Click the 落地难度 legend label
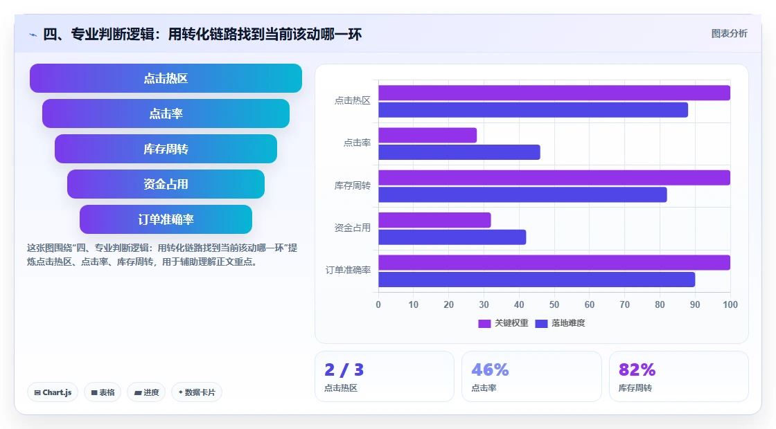Screen dimensions: 776x429 tap(568, 323)
